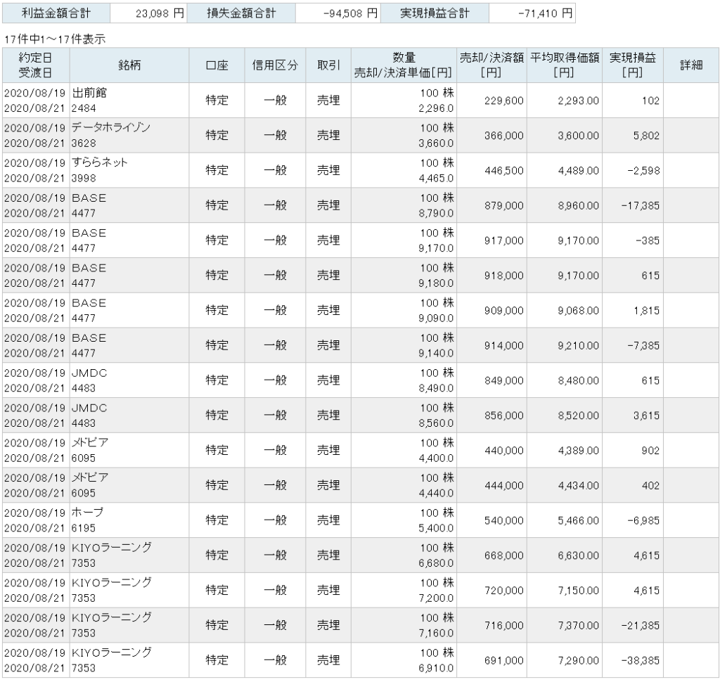Select the -94,508 円 loss total value
The width and height of the screenshot is (720, 682).
(350, 14)
